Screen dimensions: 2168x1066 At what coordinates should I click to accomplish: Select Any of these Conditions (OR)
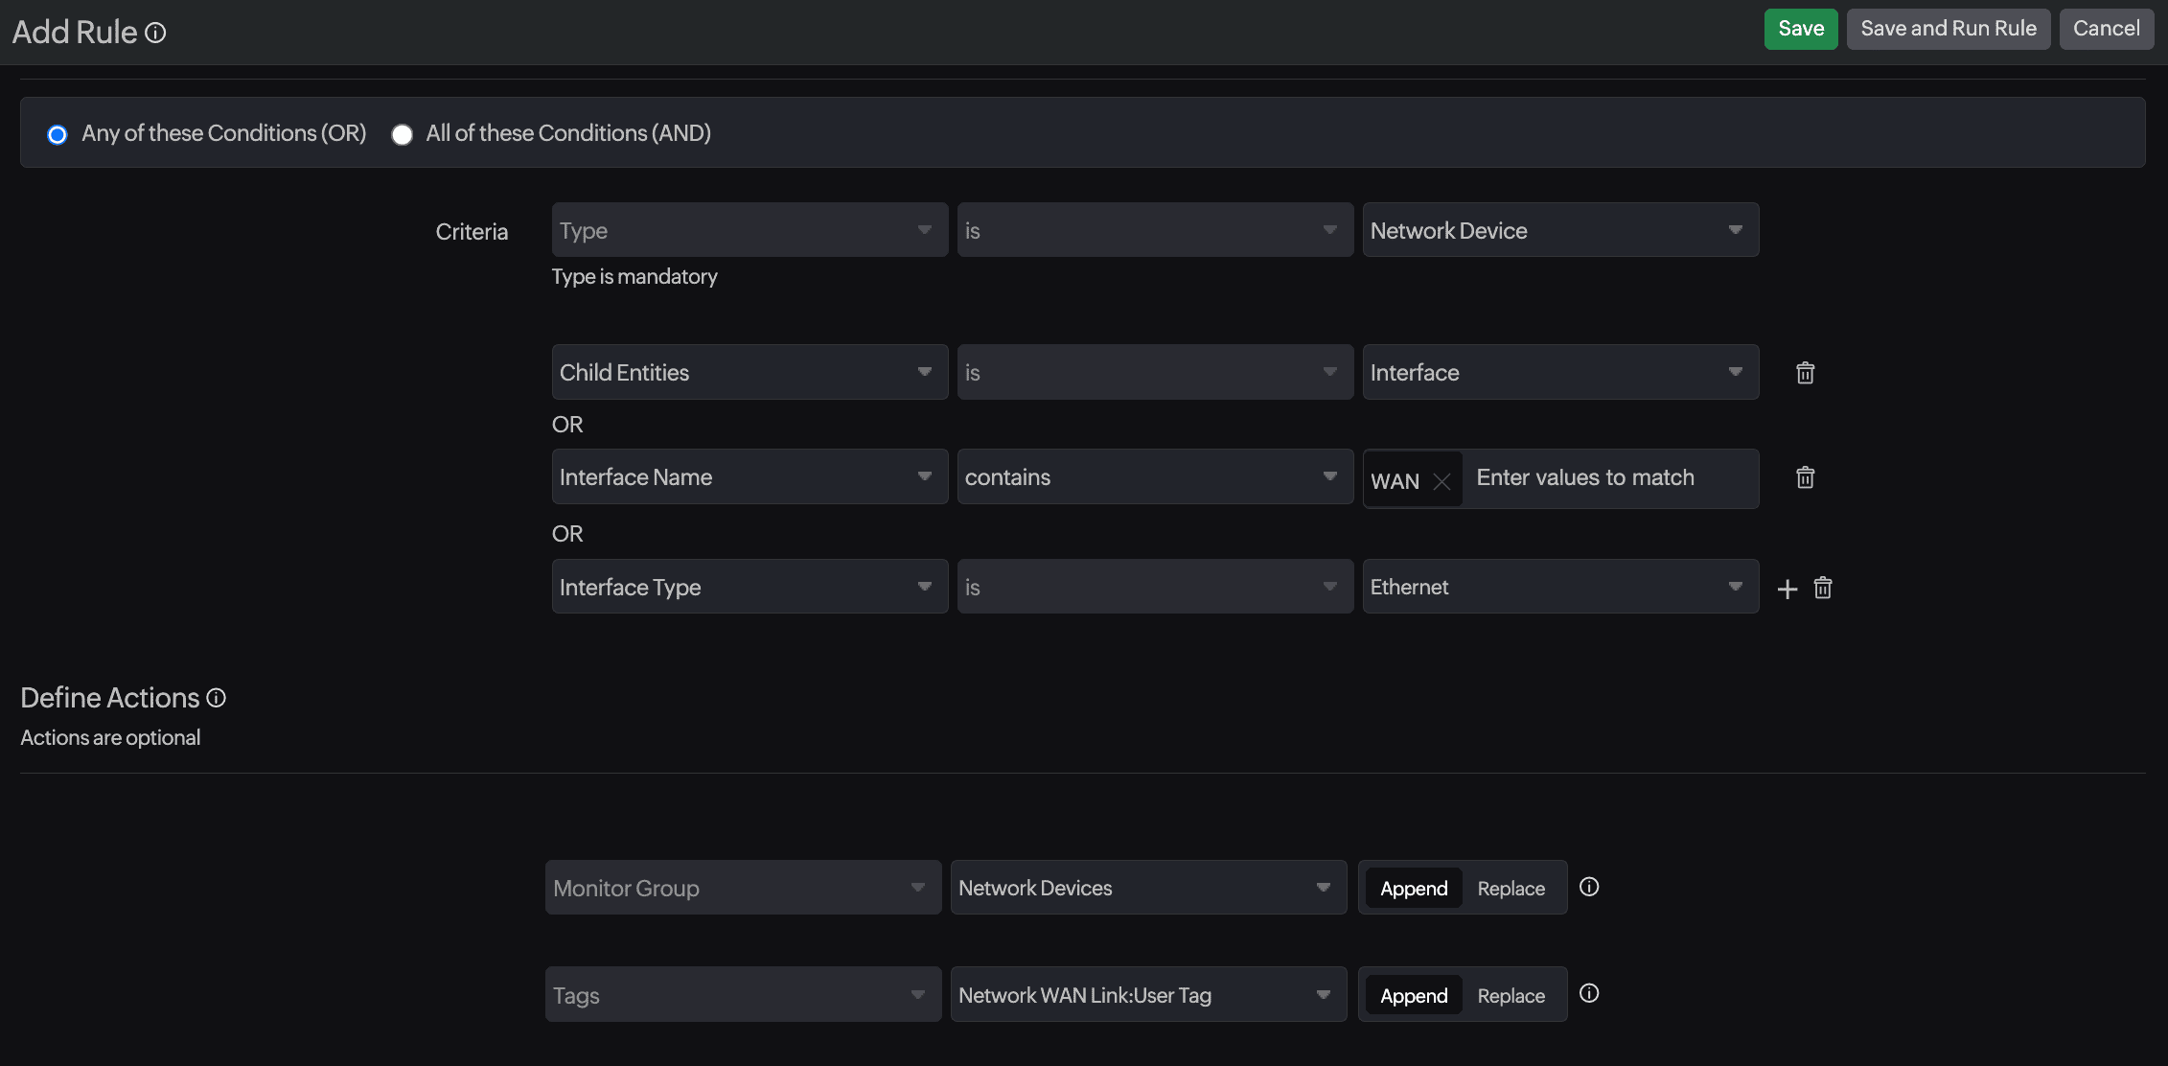[57, 134]
